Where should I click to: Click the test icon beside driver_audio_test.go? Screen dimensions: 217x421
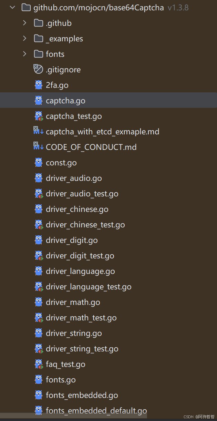[x=39, y=193]
